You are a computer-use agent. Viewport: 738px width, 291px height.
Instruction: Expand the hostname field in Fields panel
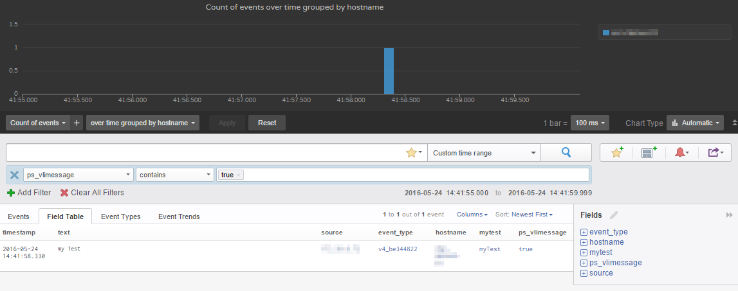click(x=584, y=242)
